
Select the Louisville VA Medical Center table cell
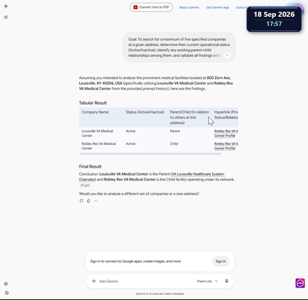(97, 133)
